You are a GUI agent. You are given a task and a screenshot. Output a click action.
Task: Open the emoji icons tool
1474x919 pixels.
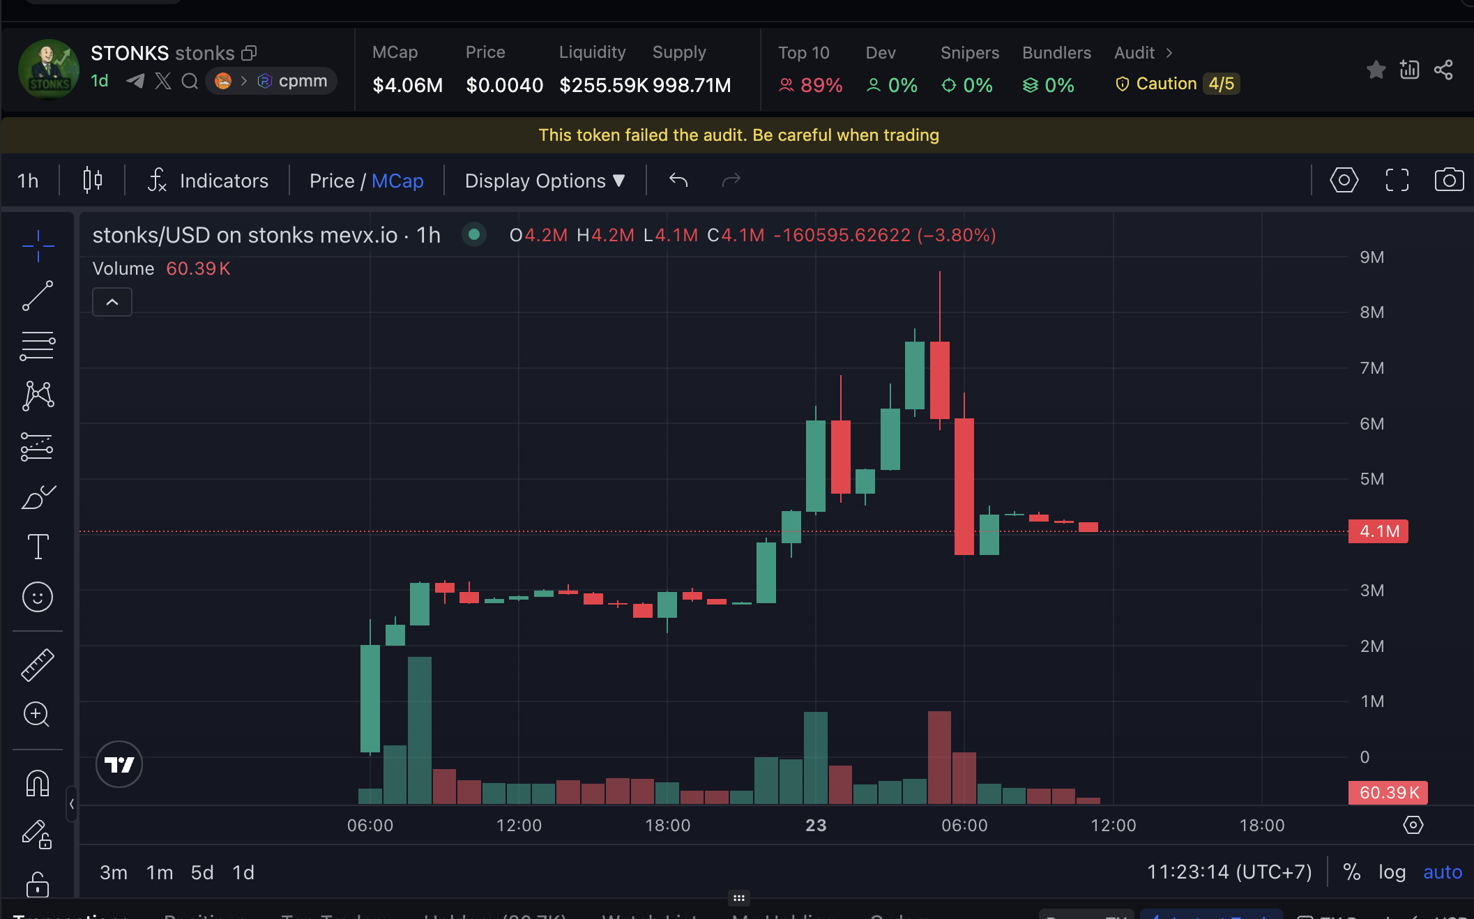coord(38,597)
